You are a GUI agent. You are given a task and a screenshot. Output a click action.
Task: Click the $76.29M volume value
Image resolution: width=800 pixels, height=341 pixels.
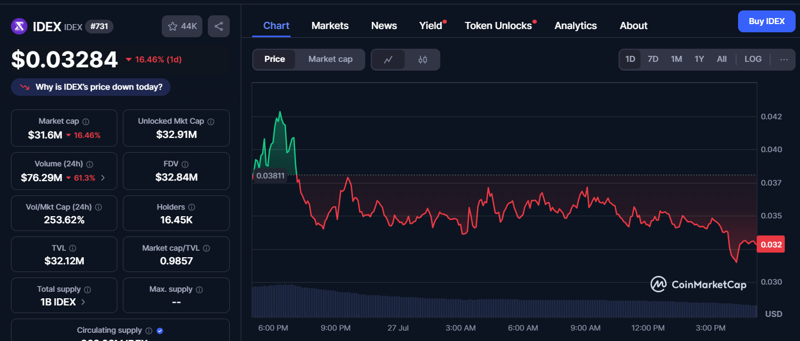41,178
